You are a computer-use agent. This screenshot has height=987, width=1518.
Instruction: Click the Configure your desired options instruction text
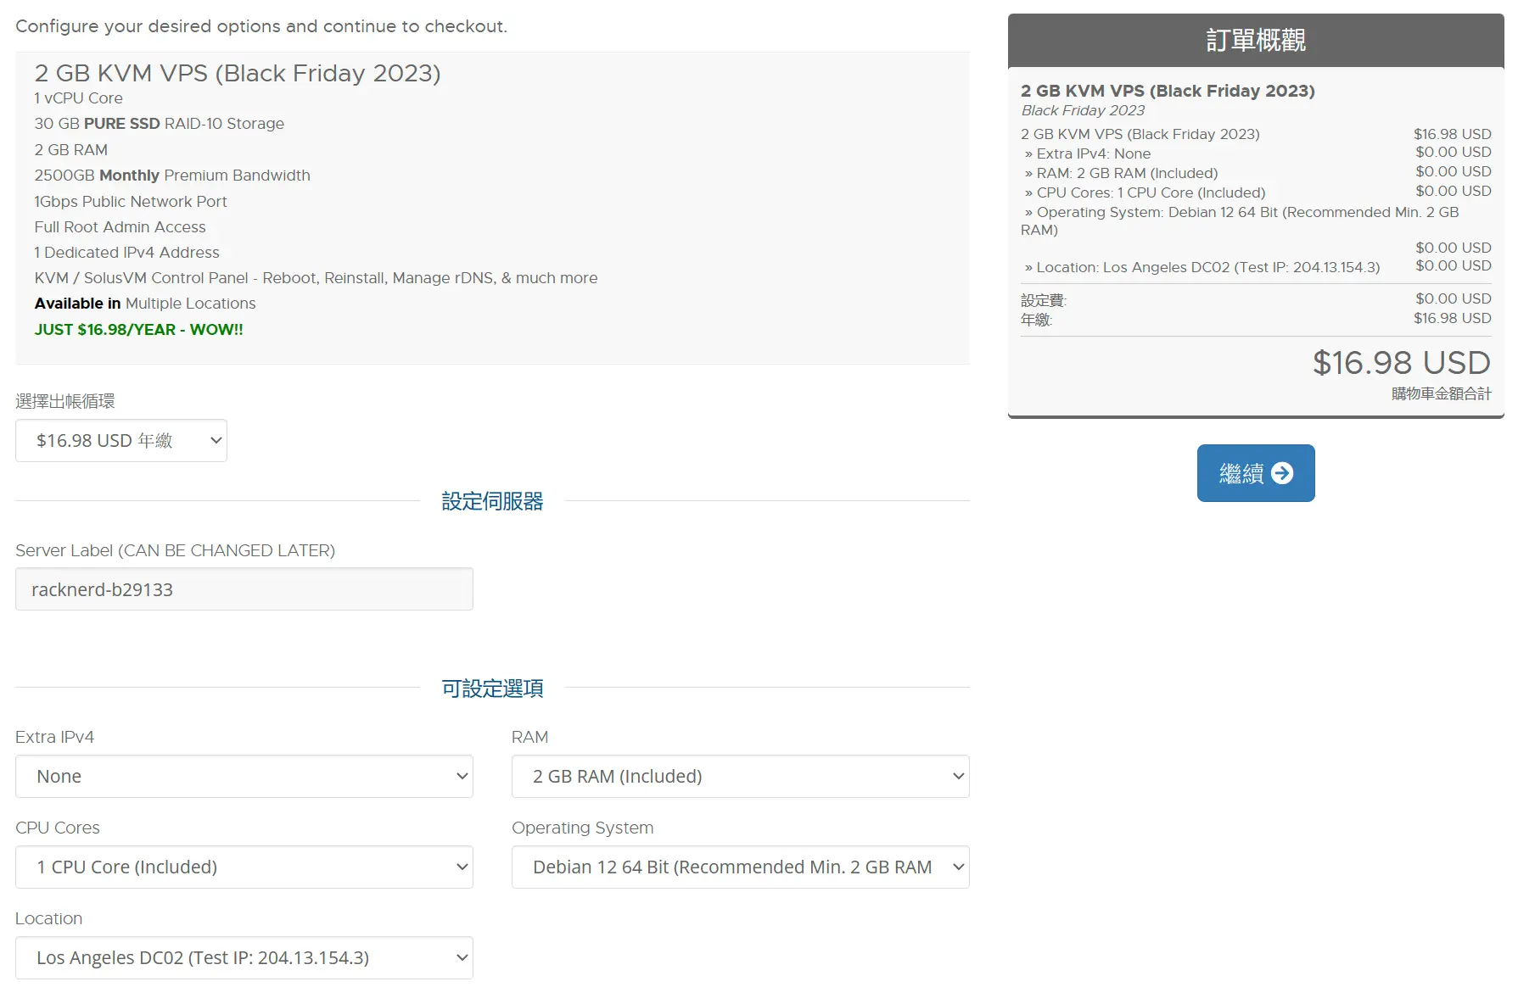coord(261,26)
